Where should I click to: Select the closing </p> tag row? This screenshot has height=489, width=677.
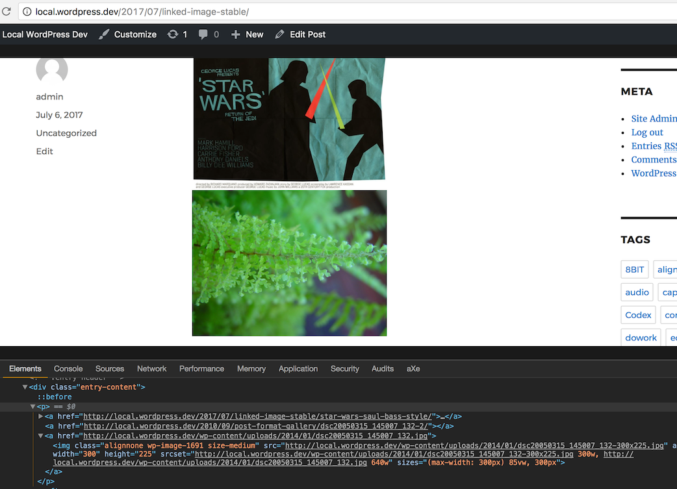[45, 481]
